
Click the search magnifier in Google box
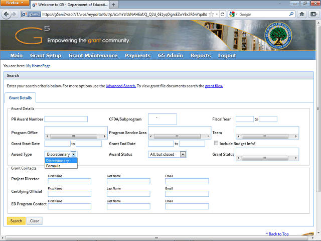point(291,14)
